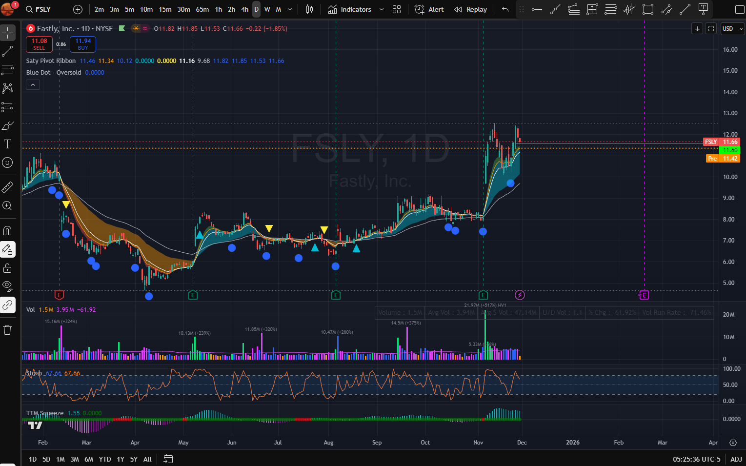This screenshot has height=466, width=746.
Task: Expand the time interval dropdown chevron
Action: click(x=290, y=9)
